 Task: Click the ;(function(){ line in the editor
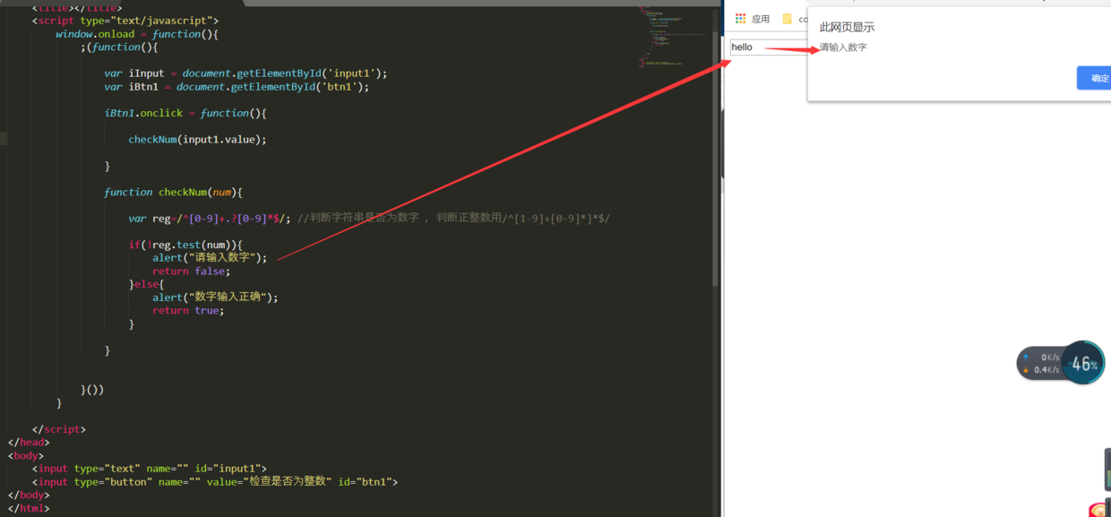click(x=119, y=47)
